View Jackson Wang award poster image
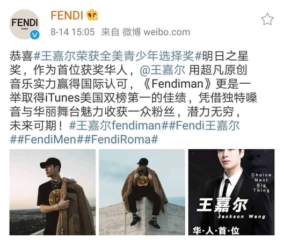Viewport: 284px width, 240px height. tap(231, 192)
